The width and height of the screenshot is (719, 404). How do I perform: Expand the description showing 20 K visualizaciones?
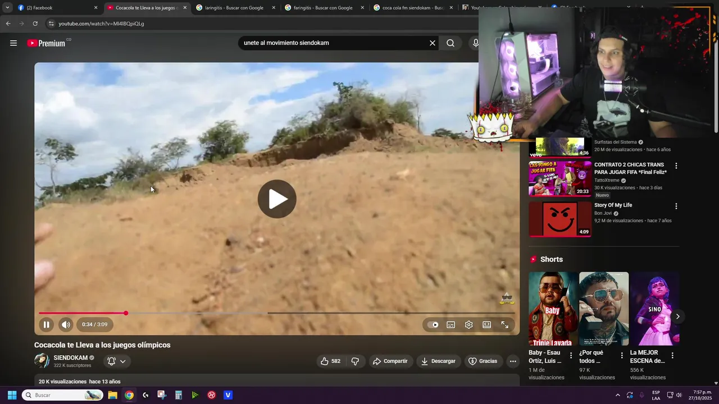[x=277, y=382]
